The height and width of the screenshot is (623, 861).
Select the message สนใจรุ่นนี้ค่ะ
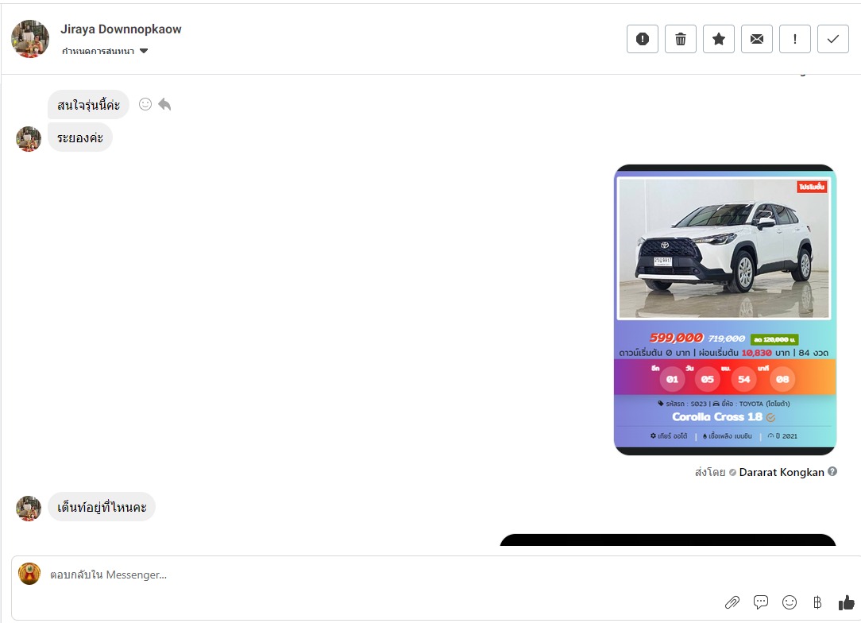tap(88, 104)
